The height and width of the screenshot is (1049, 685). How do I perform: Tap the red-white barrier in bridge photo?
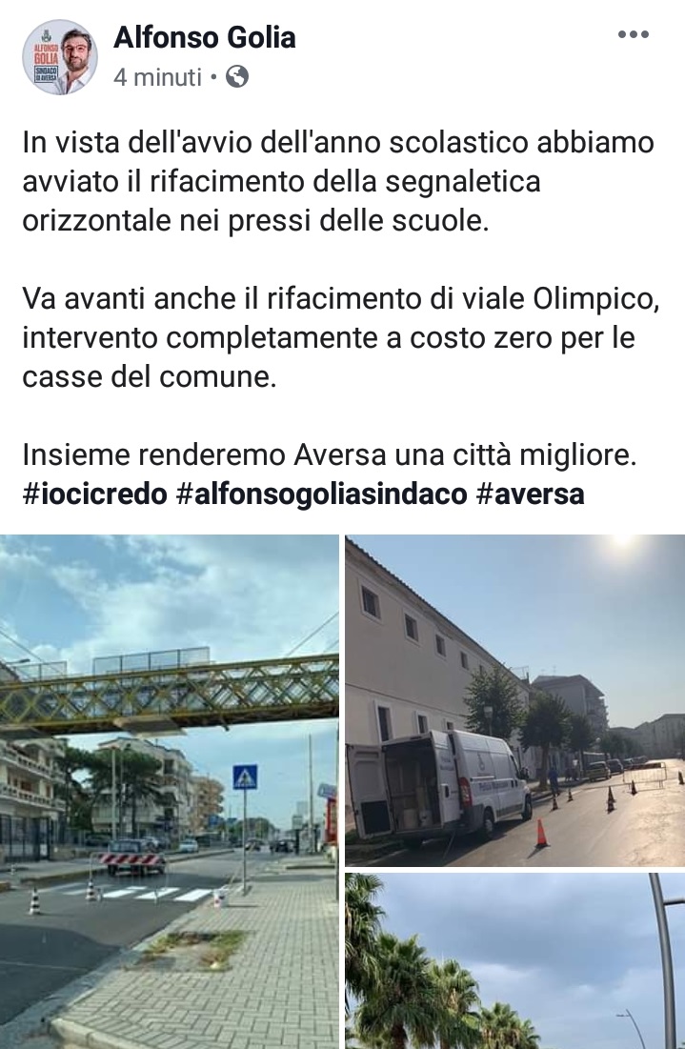pyautogui.click(x=131, y=859)
